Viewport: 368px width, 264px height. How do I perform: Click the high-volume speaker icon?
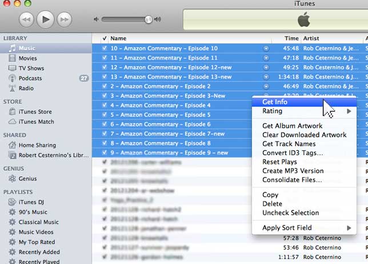point(158,19)
